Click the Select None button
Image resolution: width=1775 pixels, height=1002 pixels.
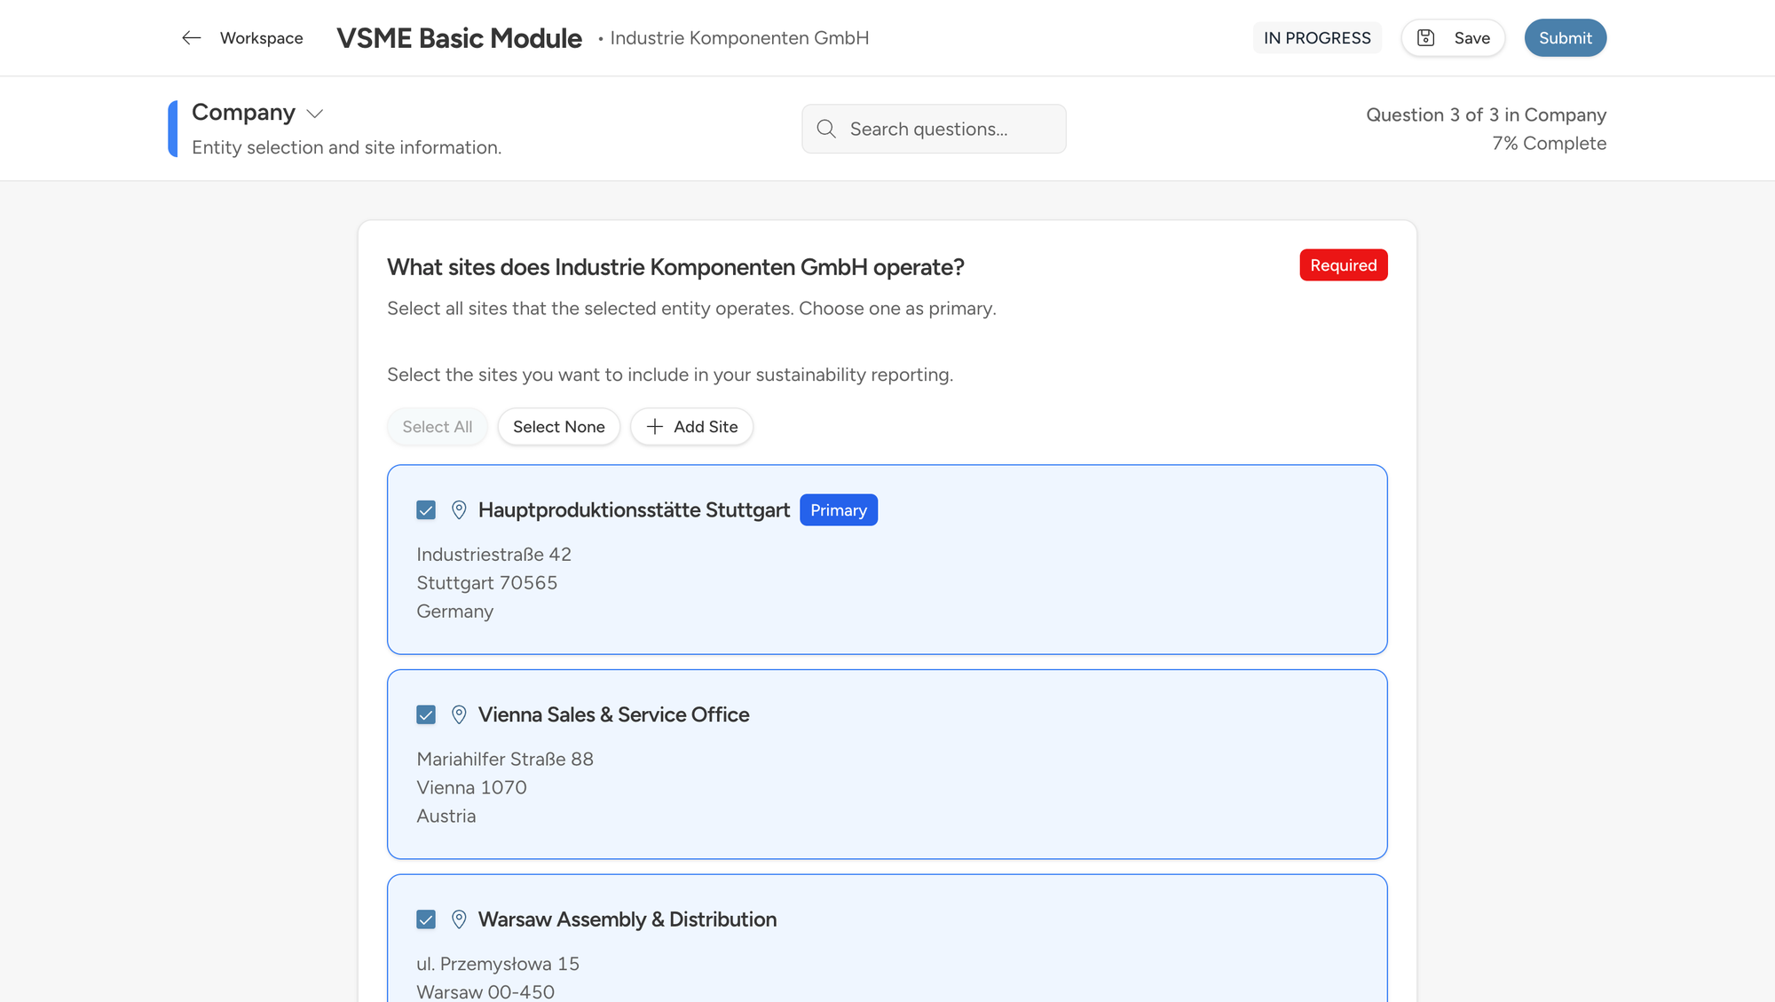click(x=558, y=427)
